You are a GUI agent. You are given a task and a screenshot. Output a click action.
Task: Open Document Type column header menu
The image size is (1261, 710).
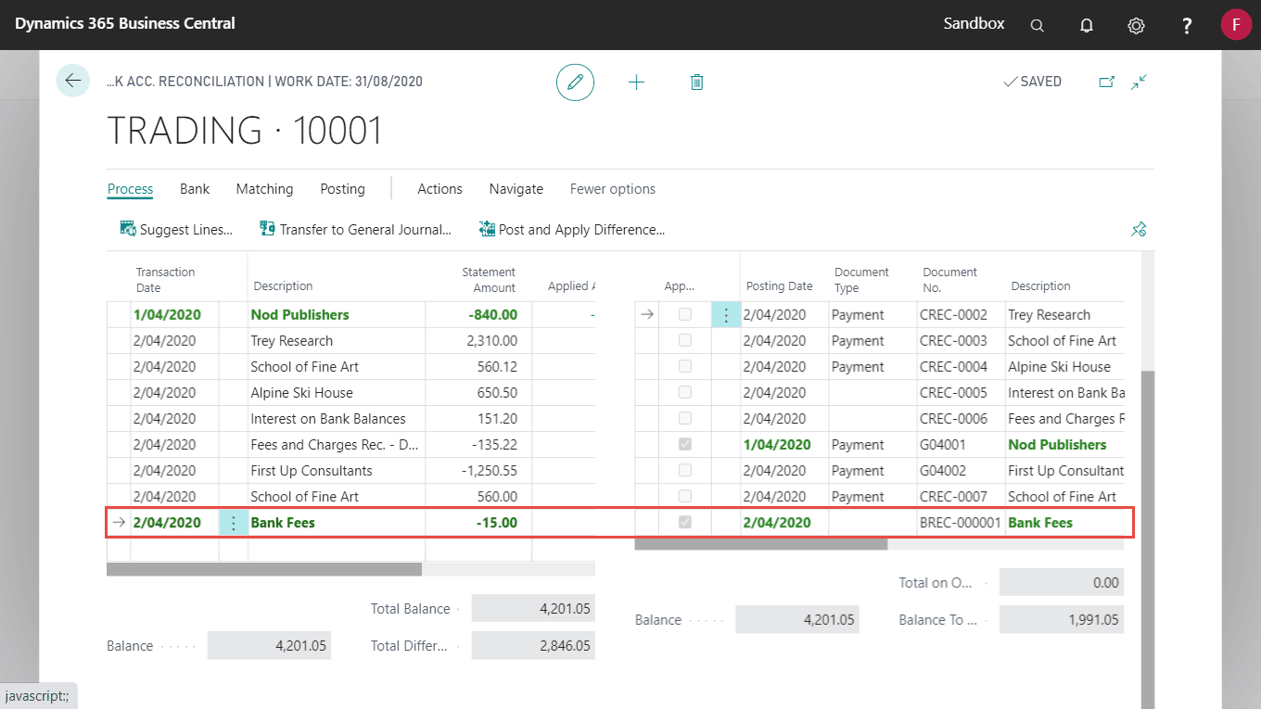(x=861, y=279)
